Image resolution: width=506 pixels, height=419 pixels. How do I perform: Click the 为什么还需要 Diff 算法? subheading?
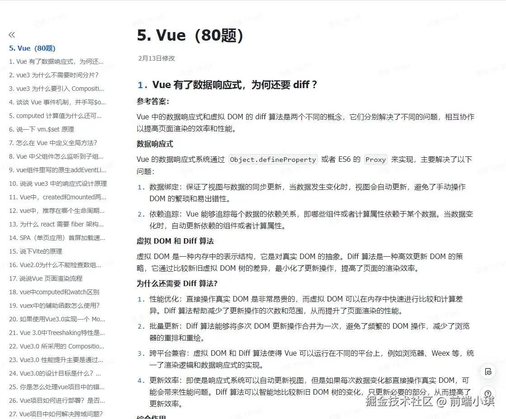click(x=177, y=283)
